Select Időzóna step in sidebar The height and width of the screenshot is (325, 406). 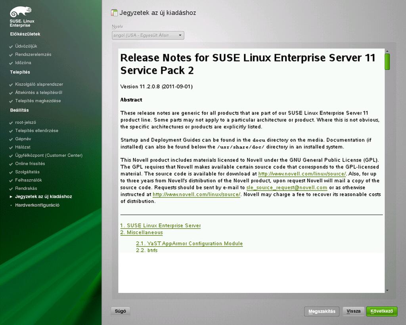(x=23, y=63)
